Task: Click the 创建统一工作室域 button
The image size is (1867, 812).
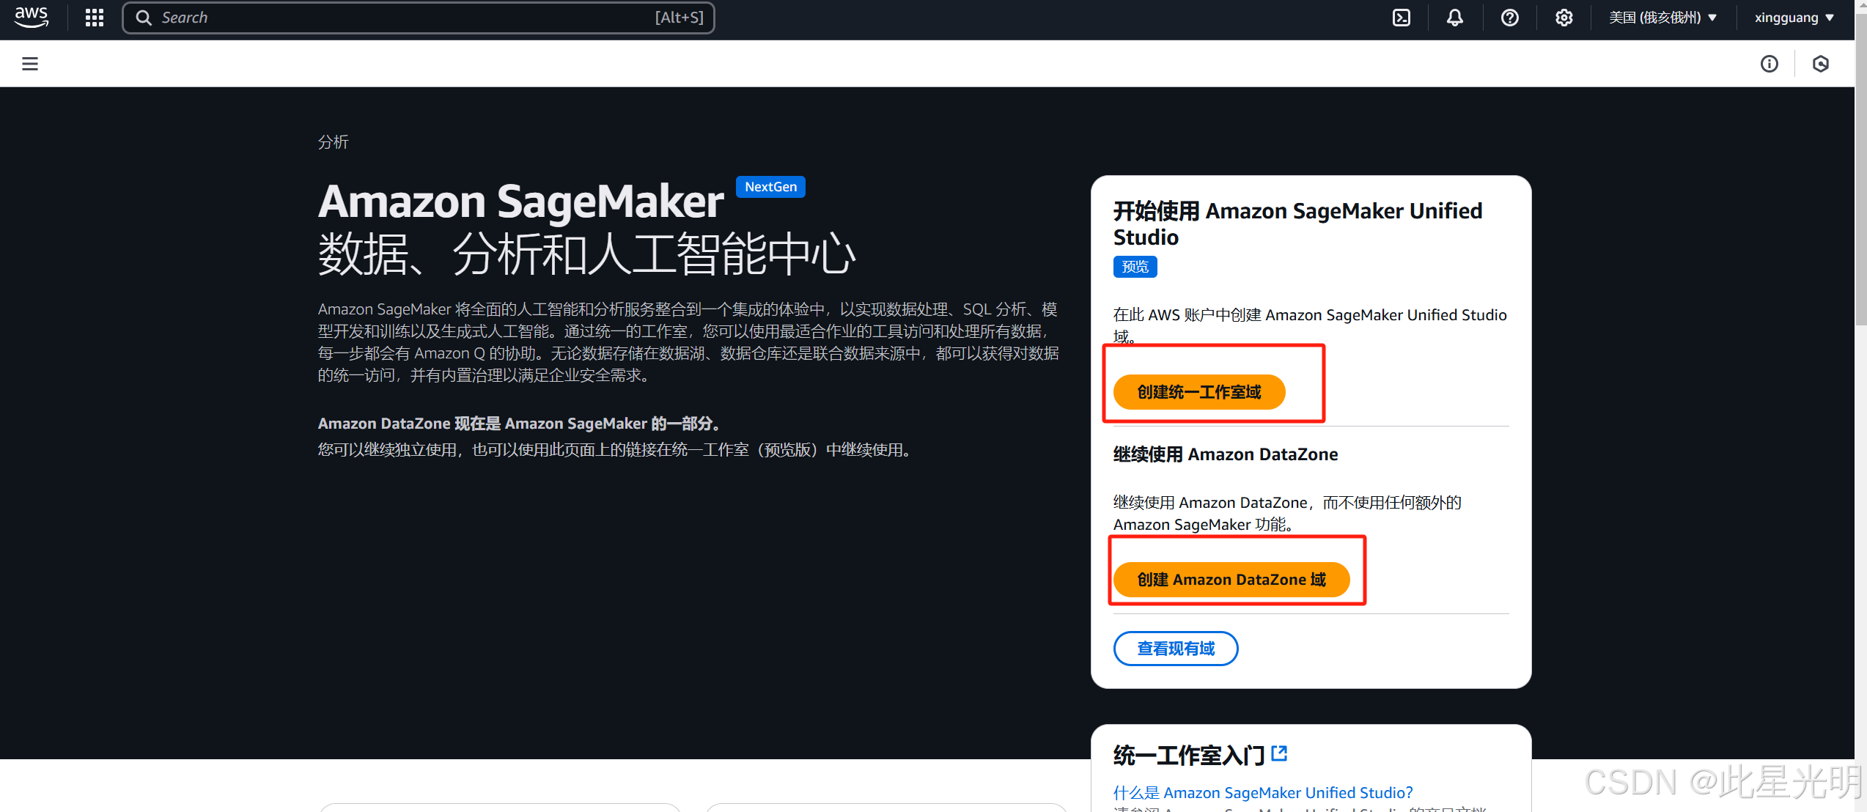Action: point(1198,392)
